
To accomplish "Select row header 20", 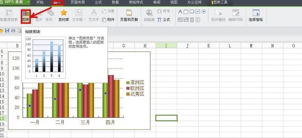I will pos(4,129).
